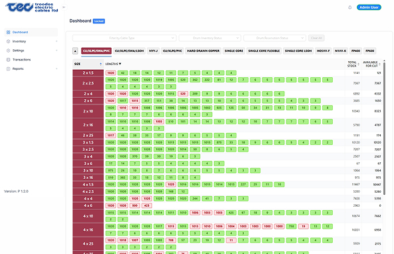Click green 750 chip in 4 x 16 row
This screenshot has height=254, width=394.
pos(292,226)
